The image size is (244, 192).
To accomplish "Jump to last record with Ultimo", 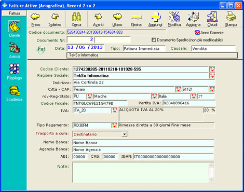I will tap(117, 19).
